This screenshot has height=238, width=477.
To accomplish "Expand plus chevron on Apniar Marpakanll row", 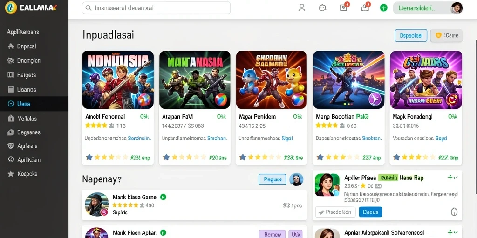I will click(453, 232).
